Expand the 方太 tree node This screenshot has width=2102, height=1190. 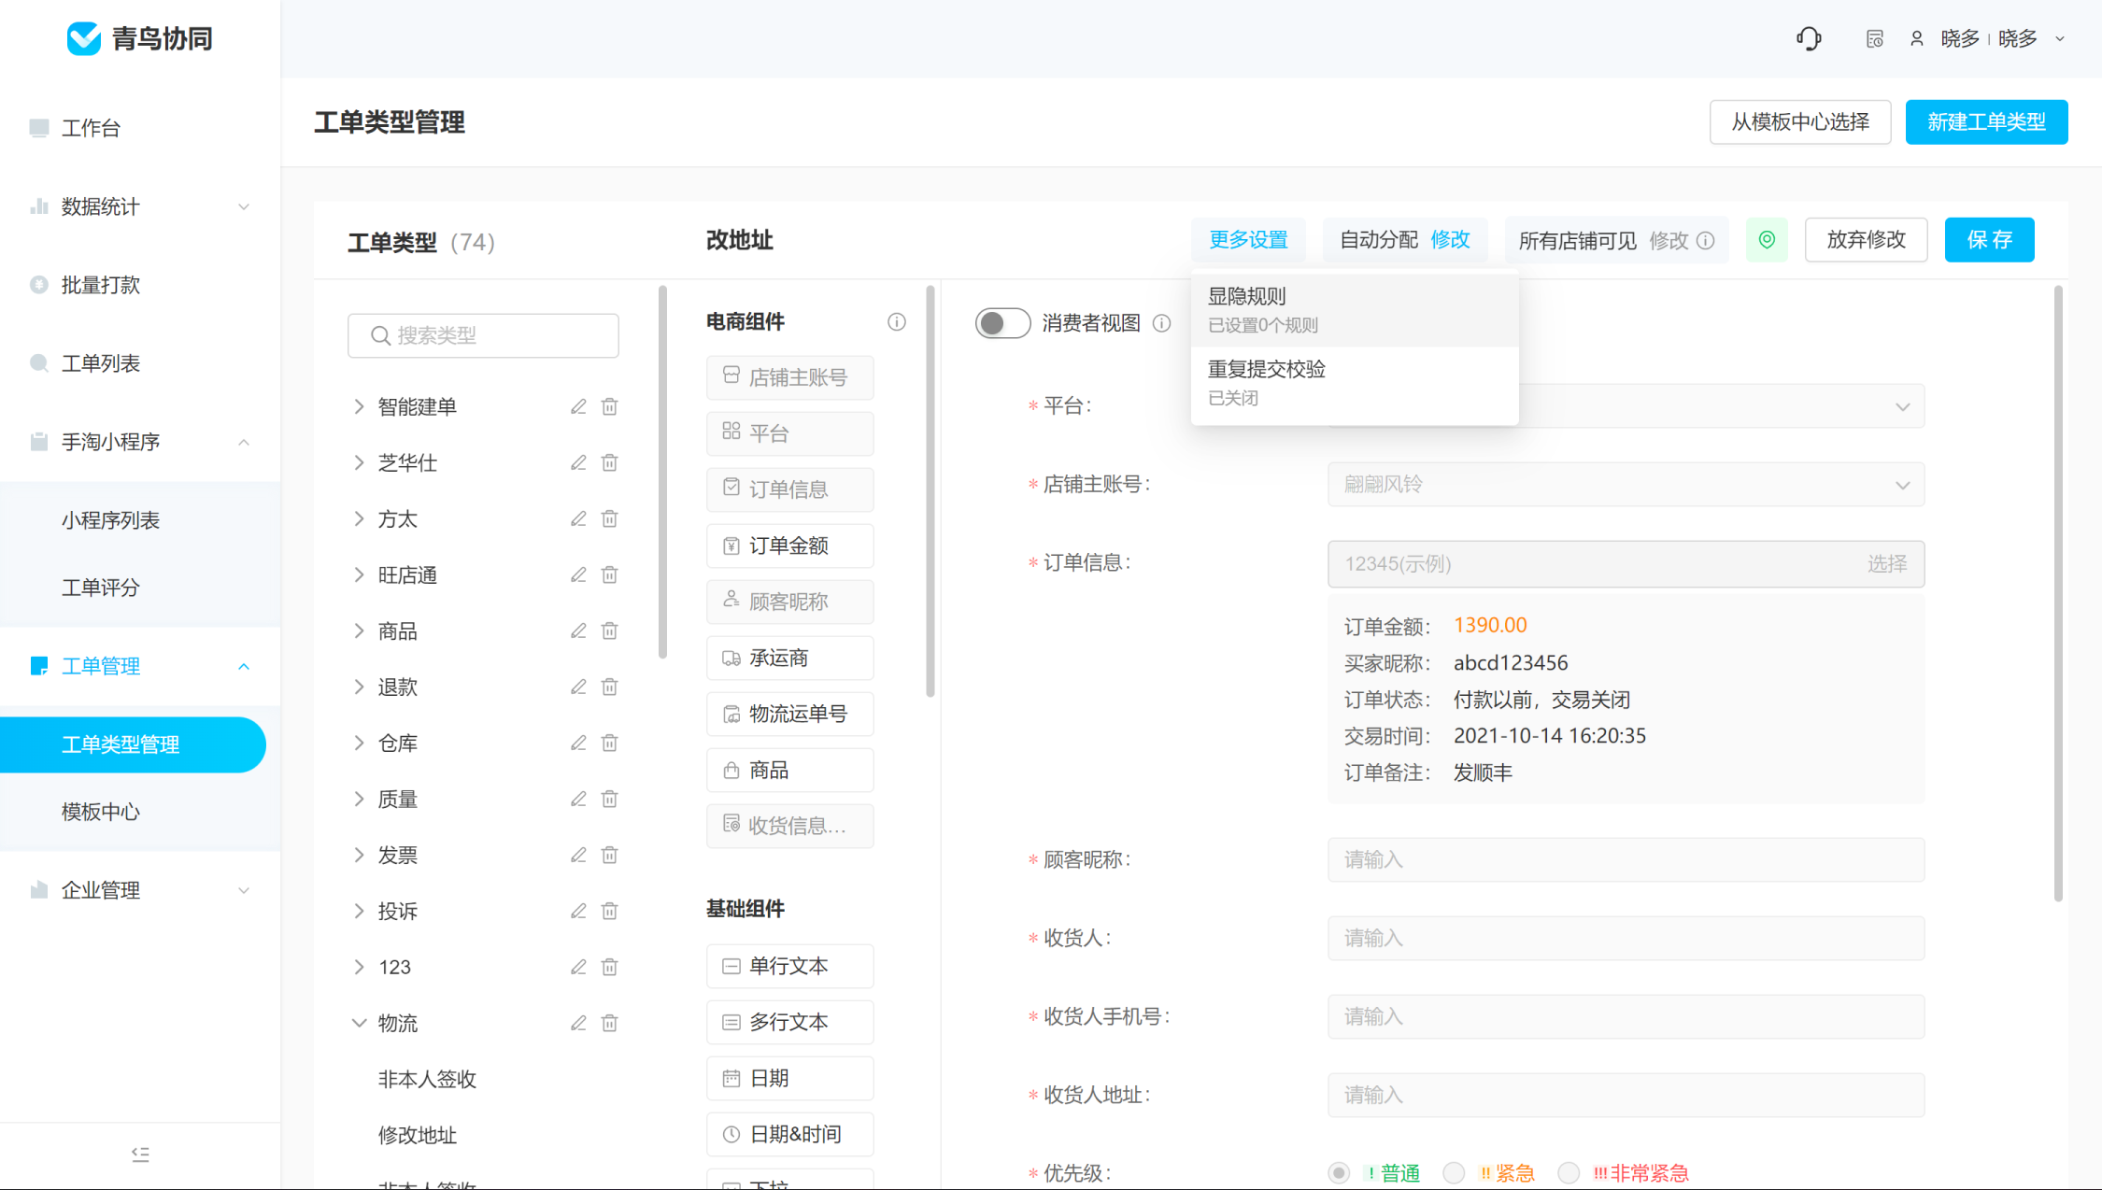[359, 518]
